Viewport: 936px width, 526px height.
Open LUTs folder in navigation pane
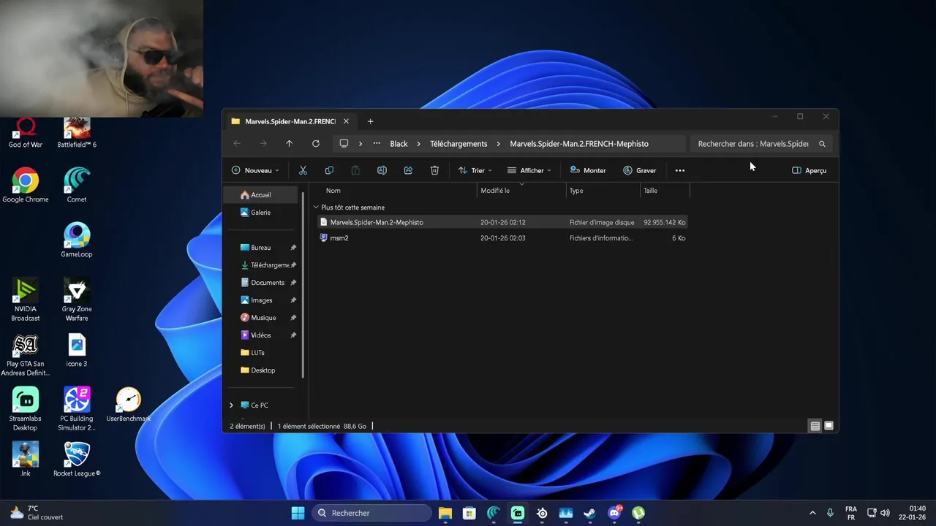click(257, 353)
